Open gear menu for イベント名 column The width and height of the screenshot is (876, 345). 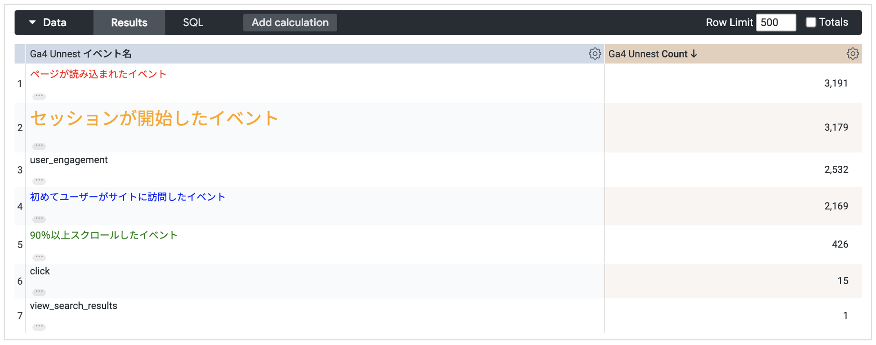coord(594,54)
